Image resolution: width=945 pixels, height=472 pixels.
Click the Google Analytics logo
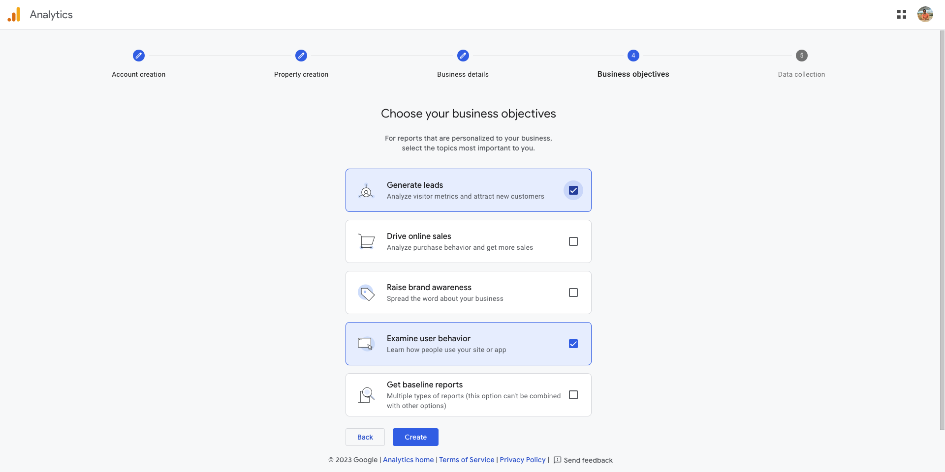[14, 15]
